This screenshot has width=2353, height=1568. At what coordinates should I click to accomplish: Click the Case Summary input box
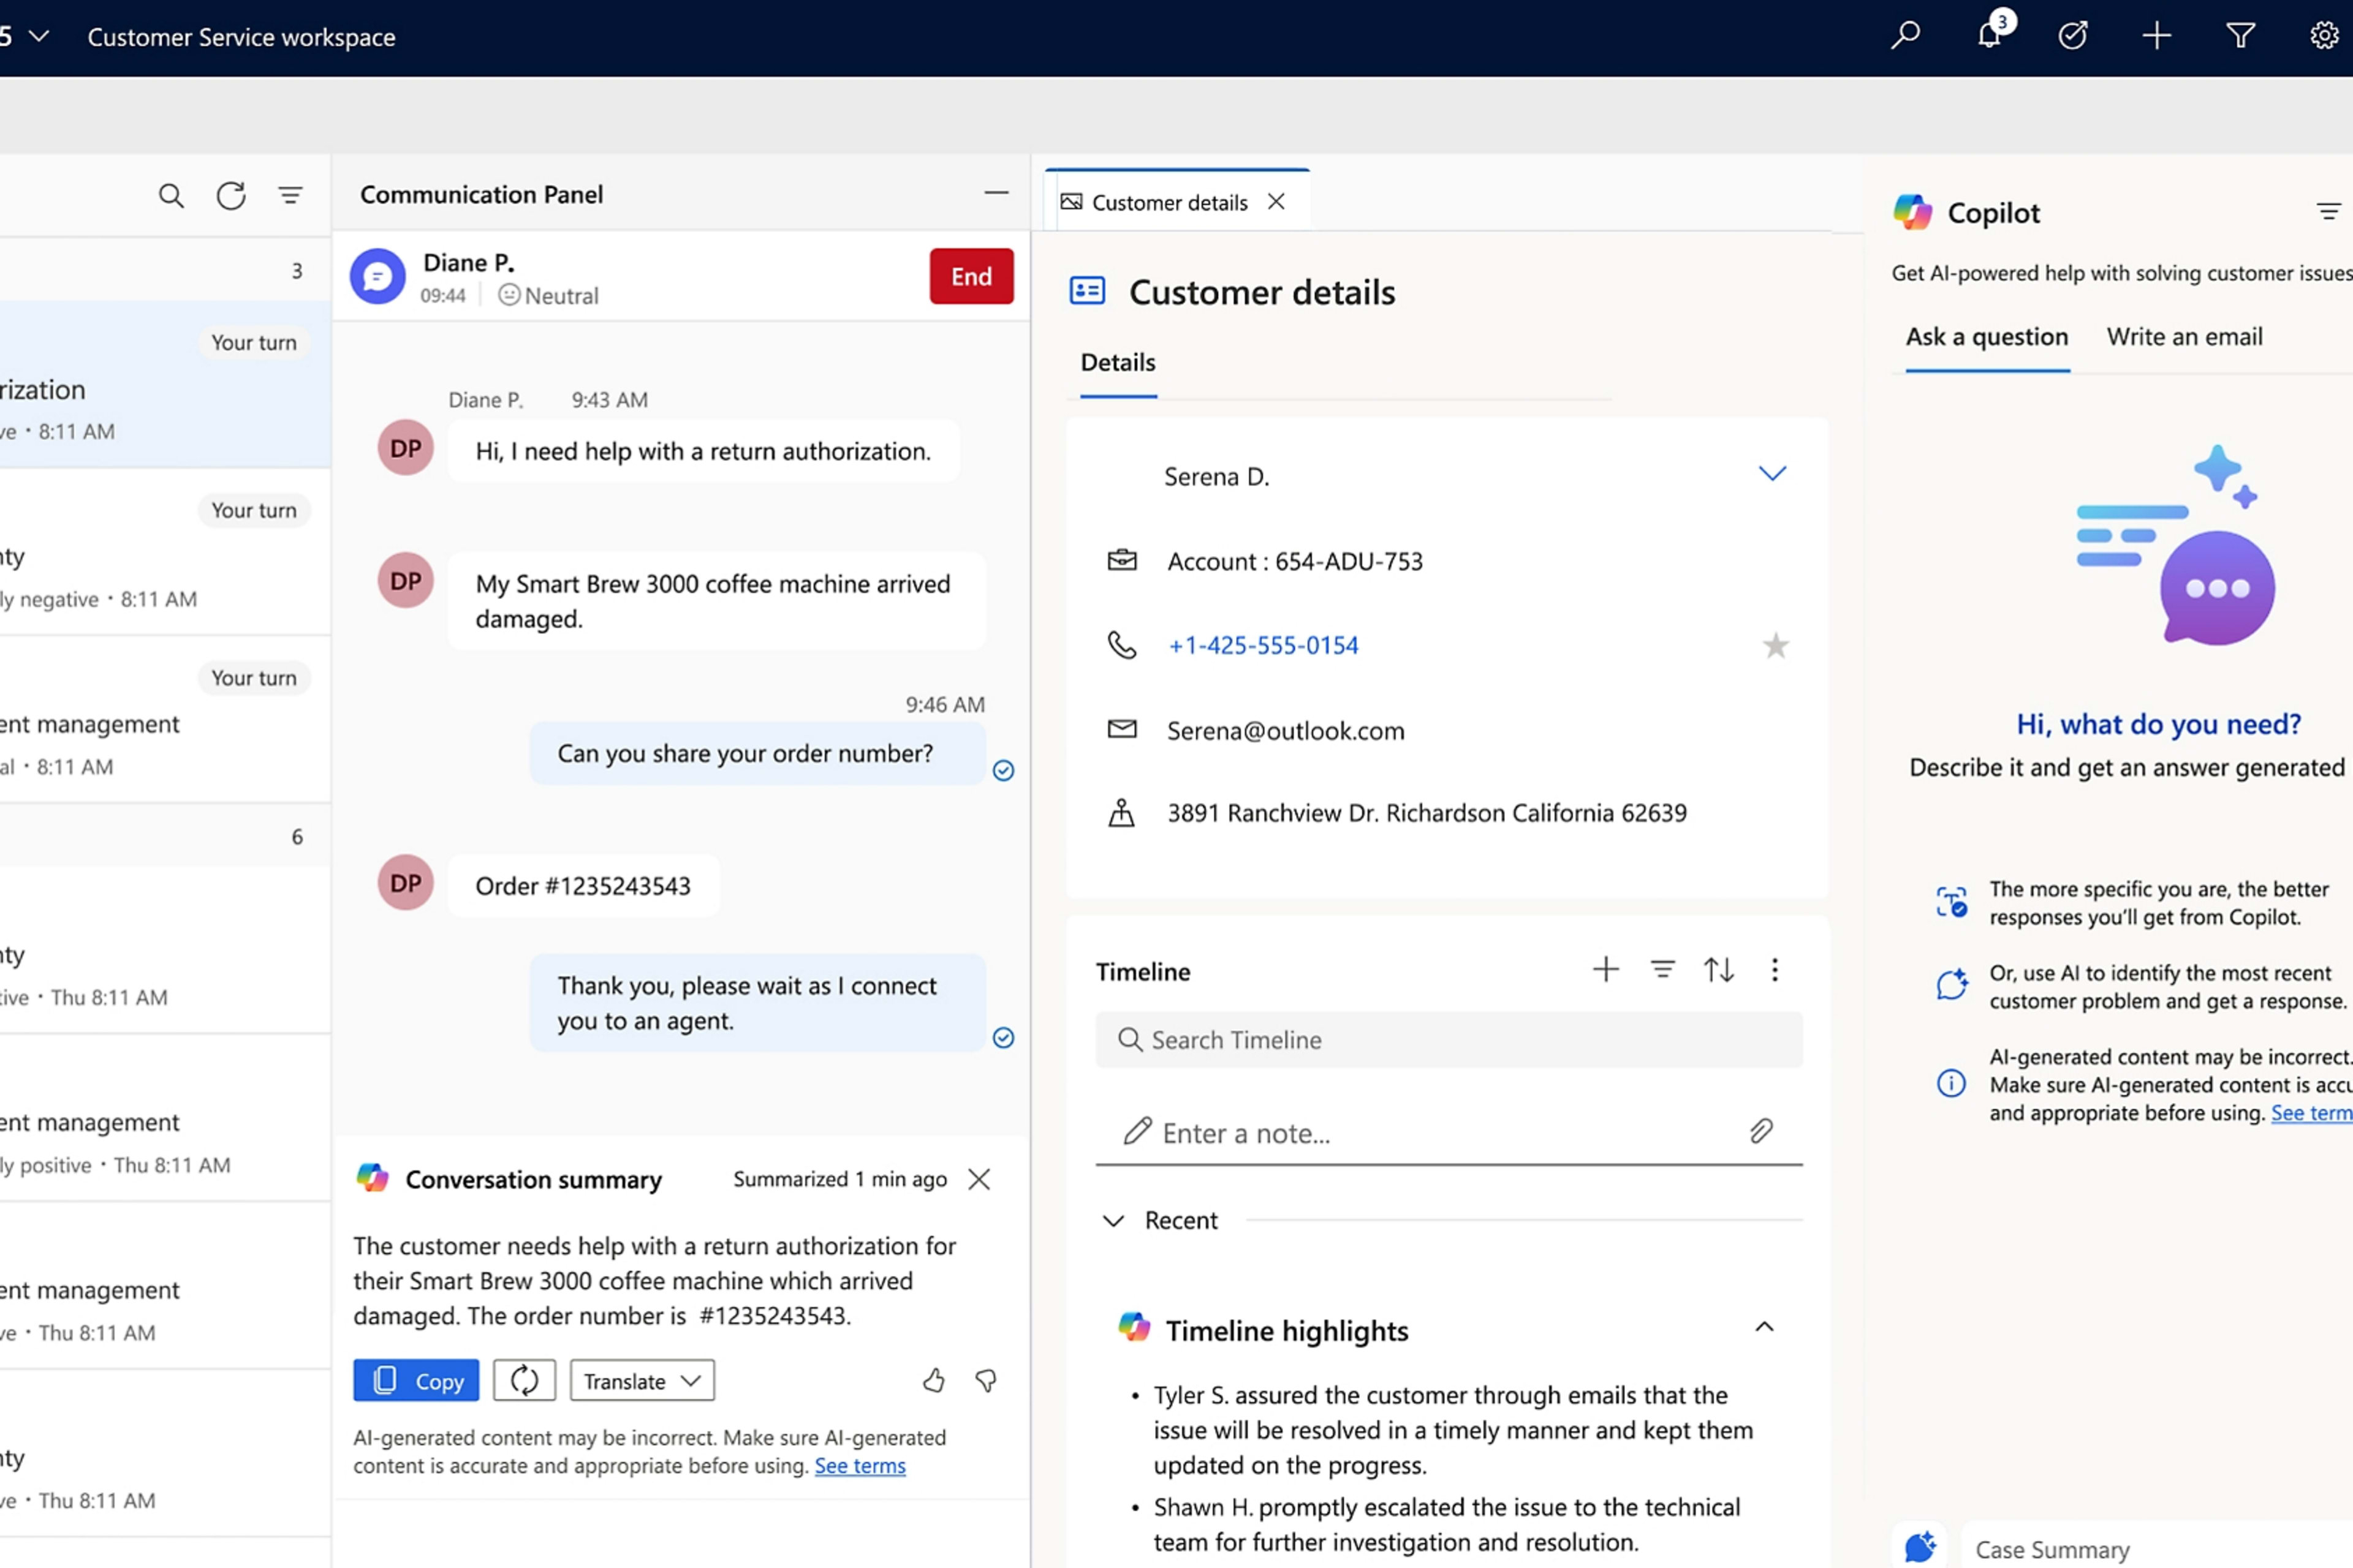pos(2157,1548)
